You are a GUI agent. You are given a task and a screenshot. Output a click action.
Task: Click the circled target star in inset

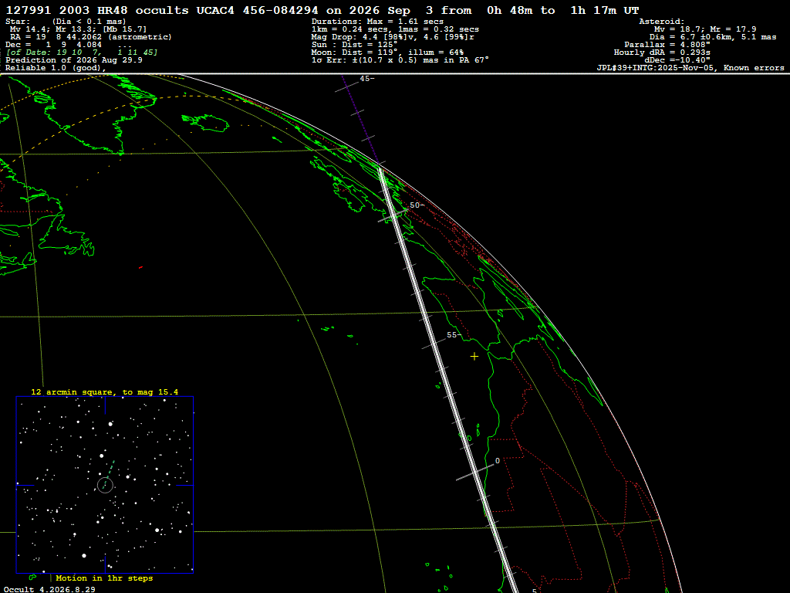[105, 485]
